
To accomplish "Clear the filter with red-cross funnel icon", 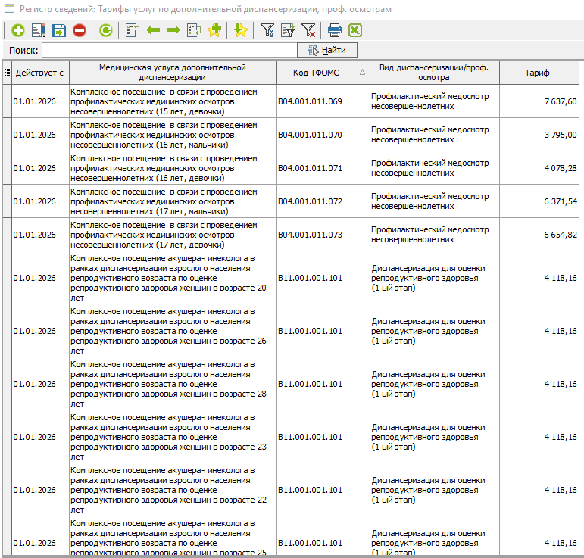I will coord(308,30).
